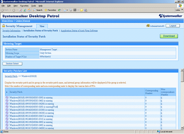Click the MS06-009 is missing patch text
Screen dimensions: 184x134
point(31,122)
